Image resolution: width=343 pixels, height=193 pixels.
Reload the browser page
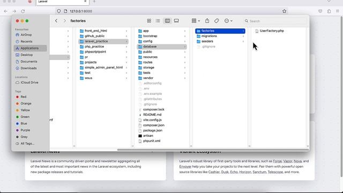point(23,11)
